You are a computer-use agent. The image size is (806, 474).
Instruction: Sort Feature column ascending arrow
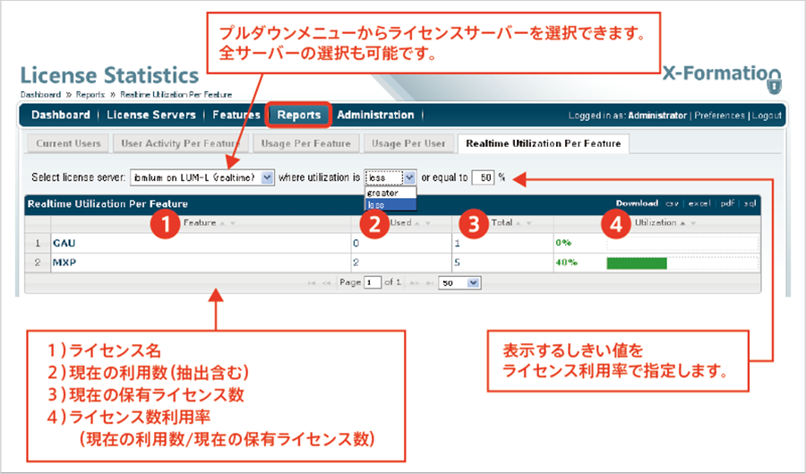click(222, 224)
